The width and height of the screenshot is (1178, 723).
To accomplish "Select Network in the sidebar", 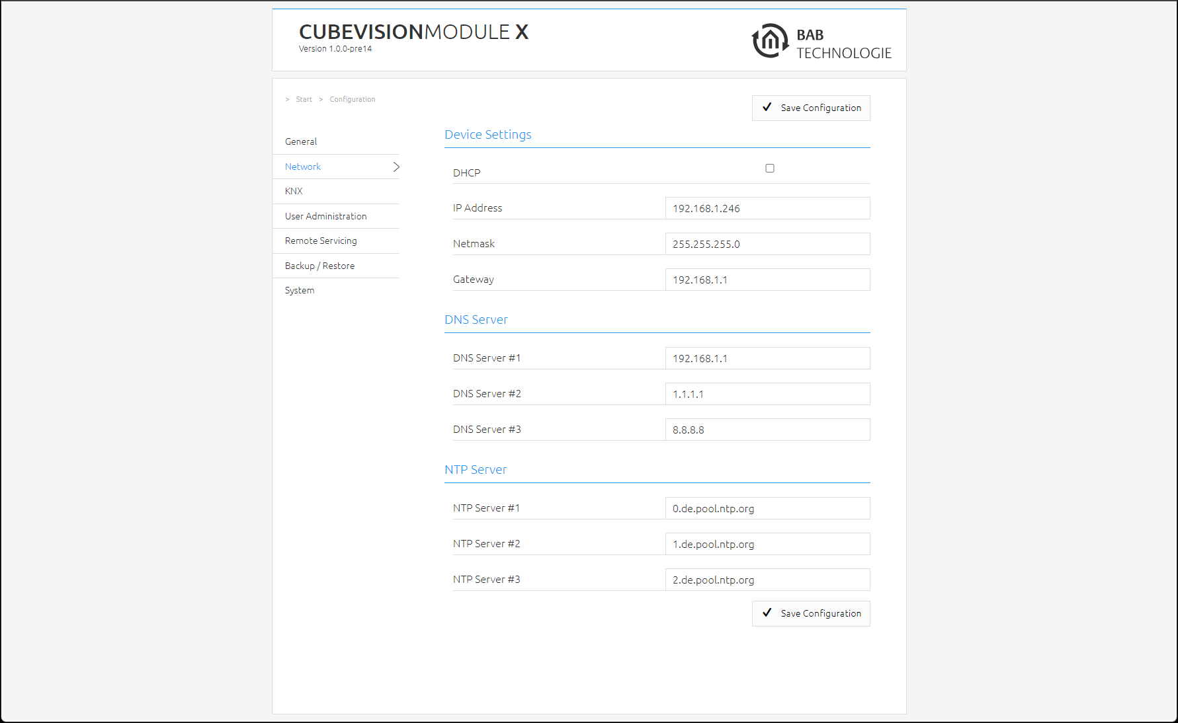I will click(x=303, y=167).
